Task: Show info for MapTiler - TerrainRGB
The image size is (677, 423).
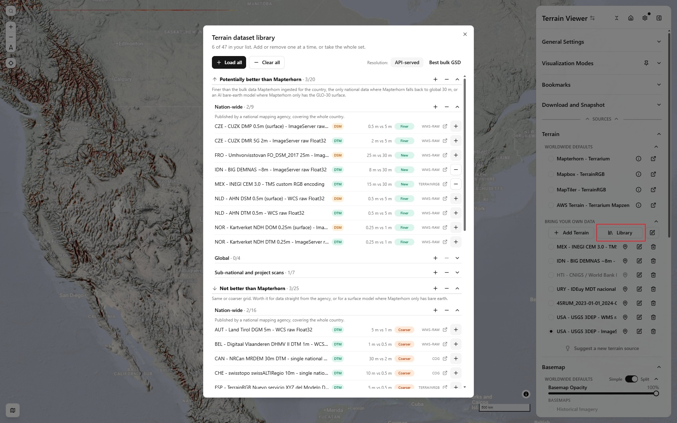Action: click(x=639, y=190)
